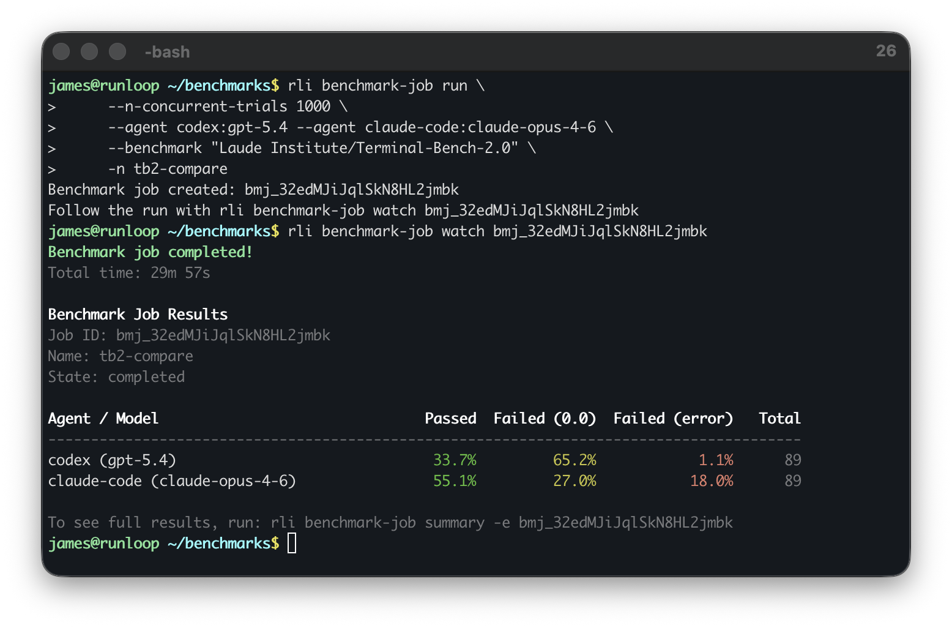Image resolution: width=952 pixels, height=628 pixels.
Task: Click the 'Total time: 29m 57s' line
Action: (x=129, y=273)
